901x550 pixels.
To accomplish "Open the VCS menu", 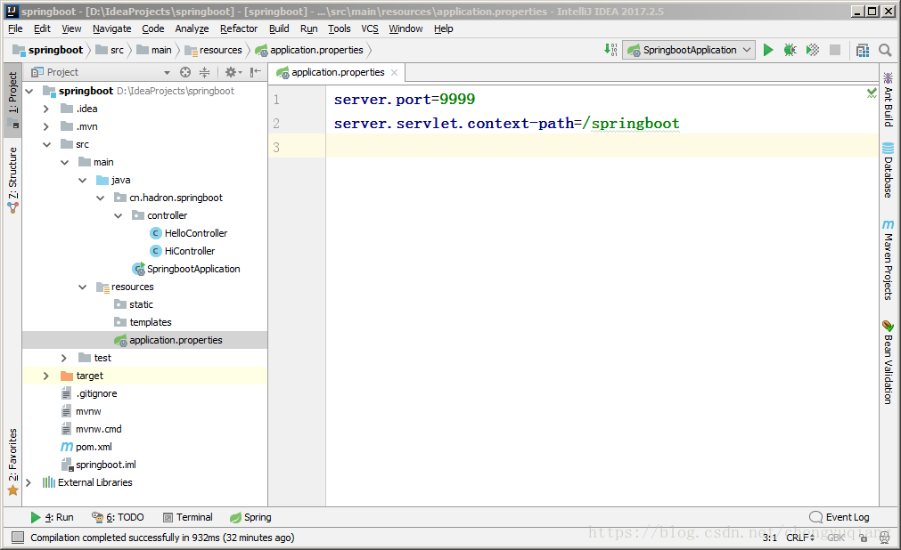I will tap(370, 28).
